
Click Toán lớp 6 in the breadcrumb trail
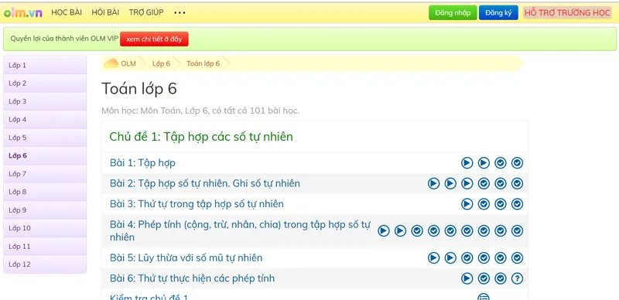tap(203, 63)
